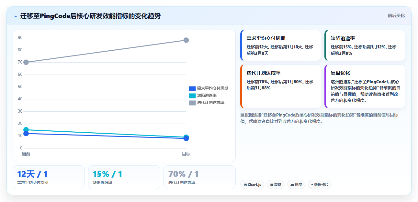
Task: Select the 复盘优化 card title
Action: (340, 73)
